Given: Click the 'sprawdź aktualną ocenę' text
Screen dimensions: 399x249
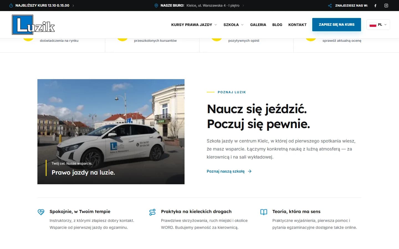Looking at the screenshot, I should point(342,41).
